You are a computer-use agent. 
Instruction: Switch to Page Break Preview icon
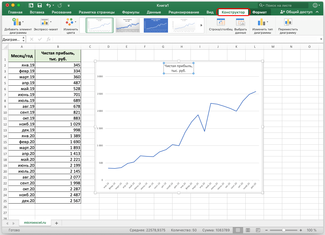click(258, 230)
